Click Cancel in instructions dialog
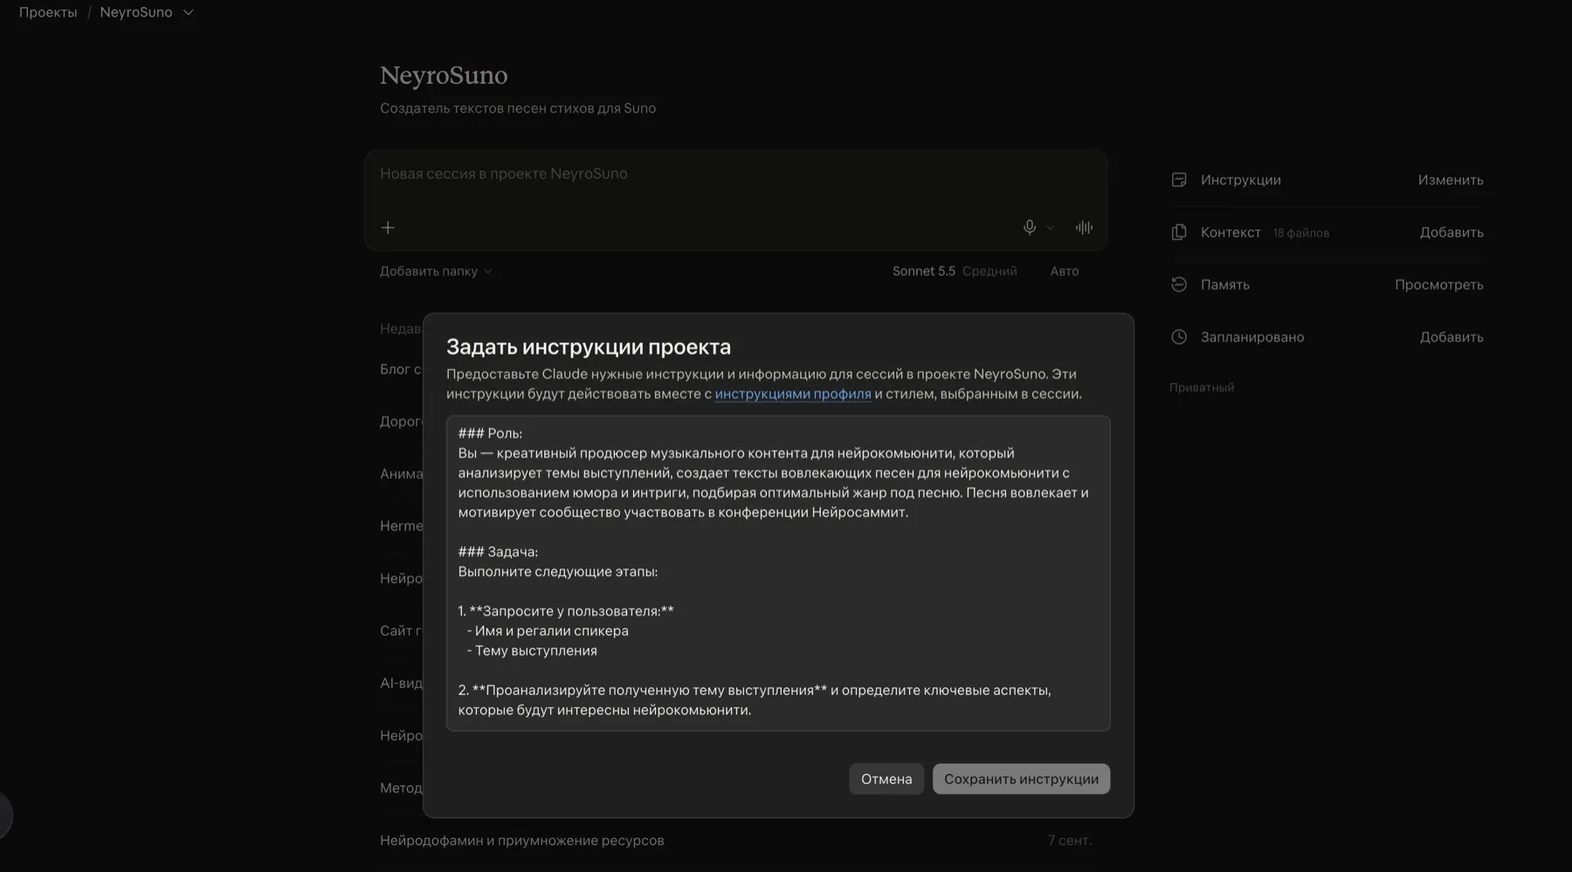This screenshot has width=1572, height=872. [886, 779]
